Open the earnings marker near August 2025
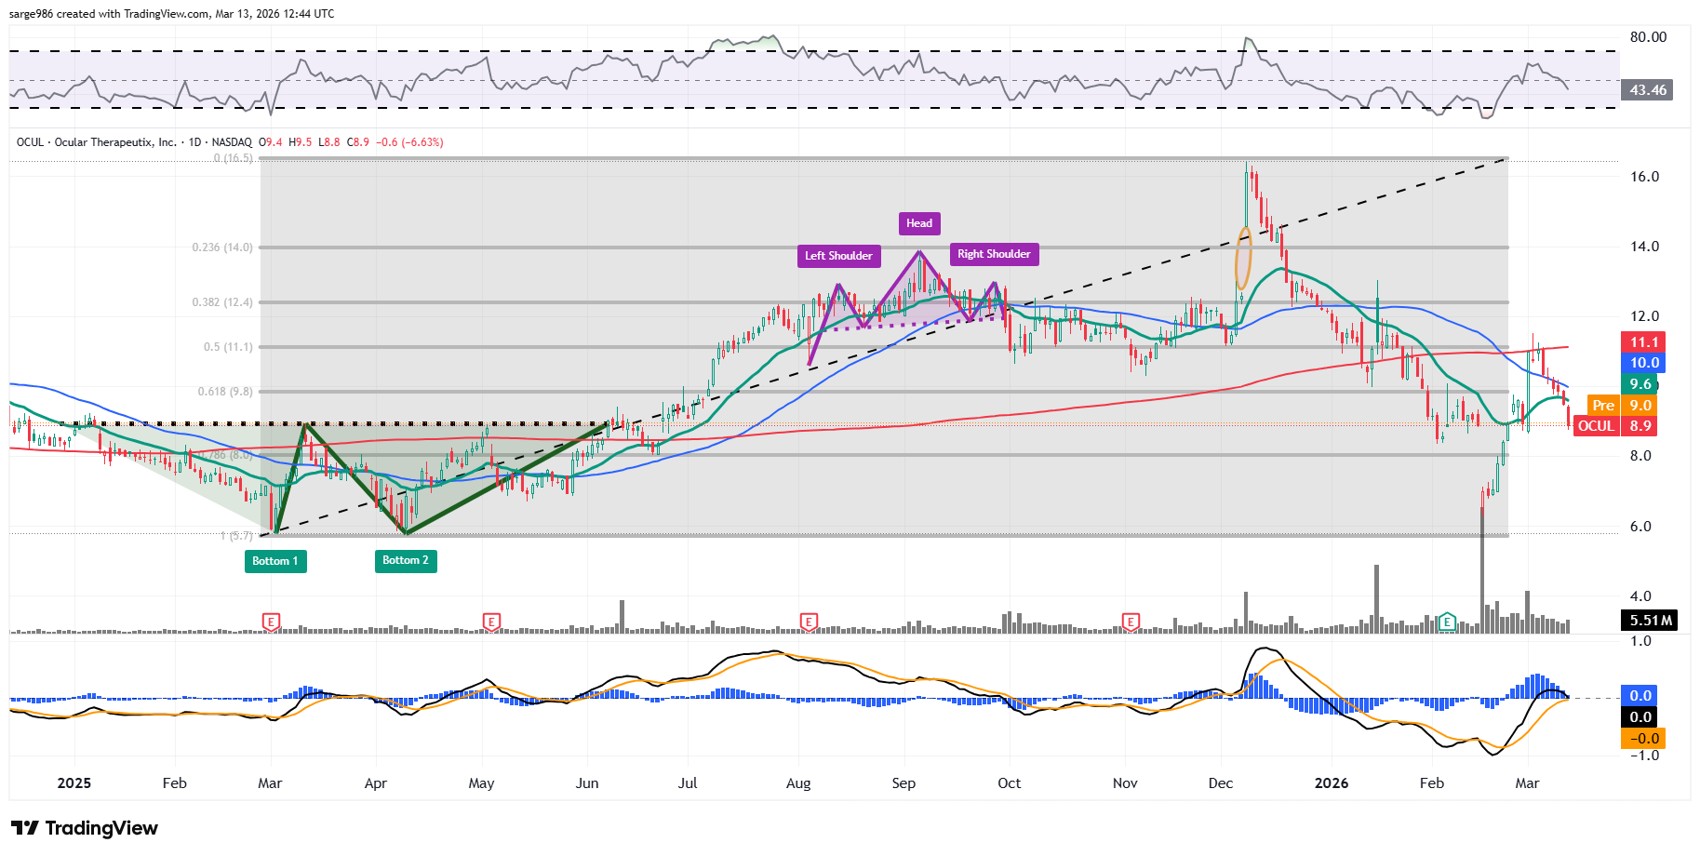 tap(809, 622)
